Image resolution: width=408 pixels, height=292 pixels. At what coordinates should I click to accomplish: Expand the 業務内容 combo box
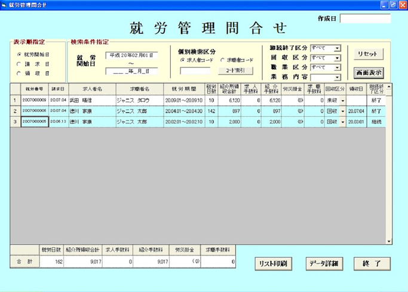[x=337, y=77]
